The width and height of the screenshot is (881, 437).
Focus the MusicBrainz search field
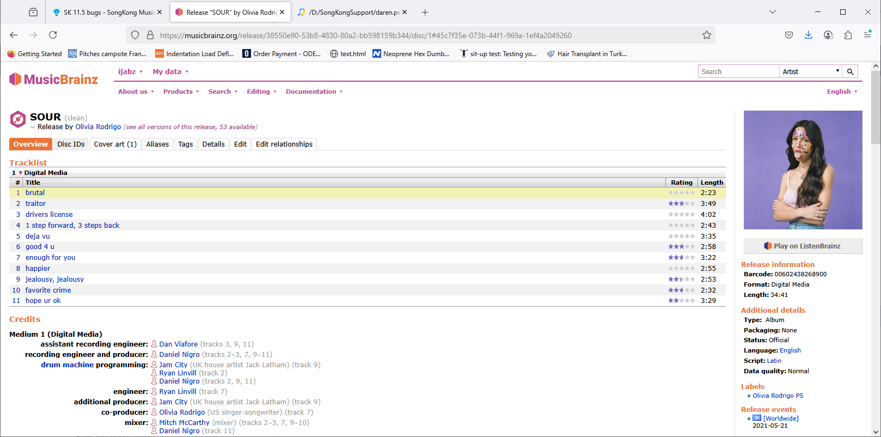pos(739,71)
